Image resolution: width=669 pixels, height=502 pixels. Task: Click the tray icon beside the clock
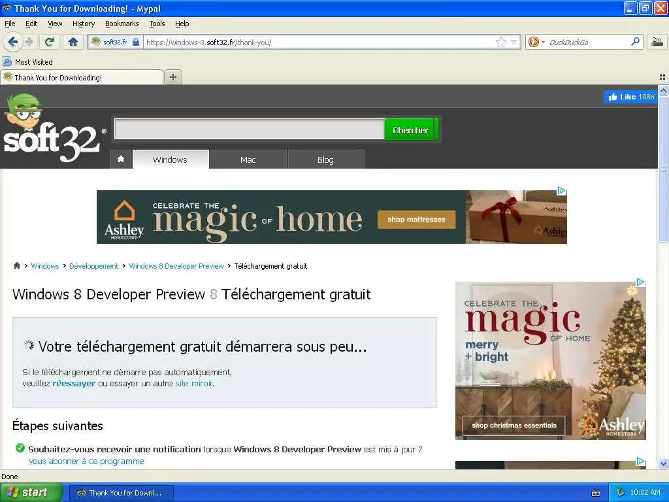tap(621, 493)
